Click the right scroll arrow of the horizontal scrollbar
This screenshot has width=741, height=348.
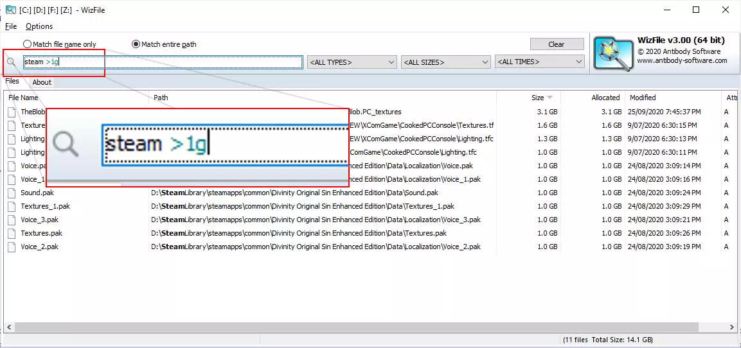[733, 327]
